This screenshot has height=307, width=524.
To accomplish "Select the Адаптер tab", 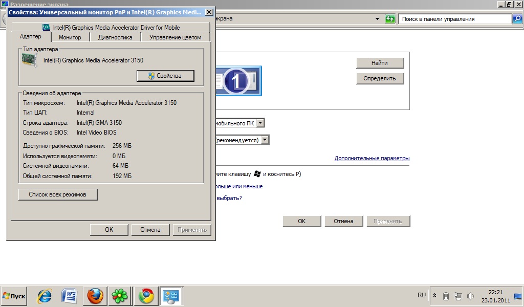I will point(30,36).
